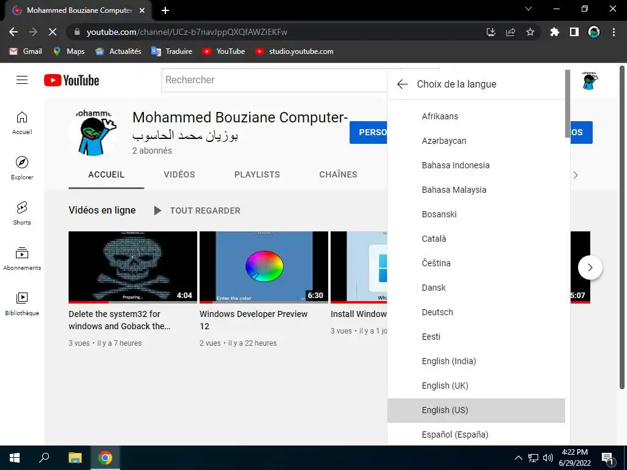Switch to the CHAÎNES channel tab

(338, 174)
